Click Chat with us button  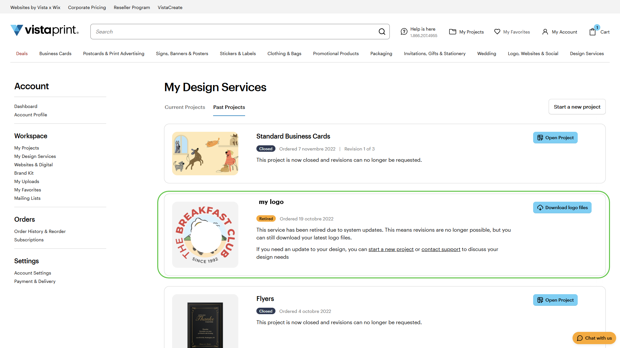pyautogui.click(x=594, y=338)
